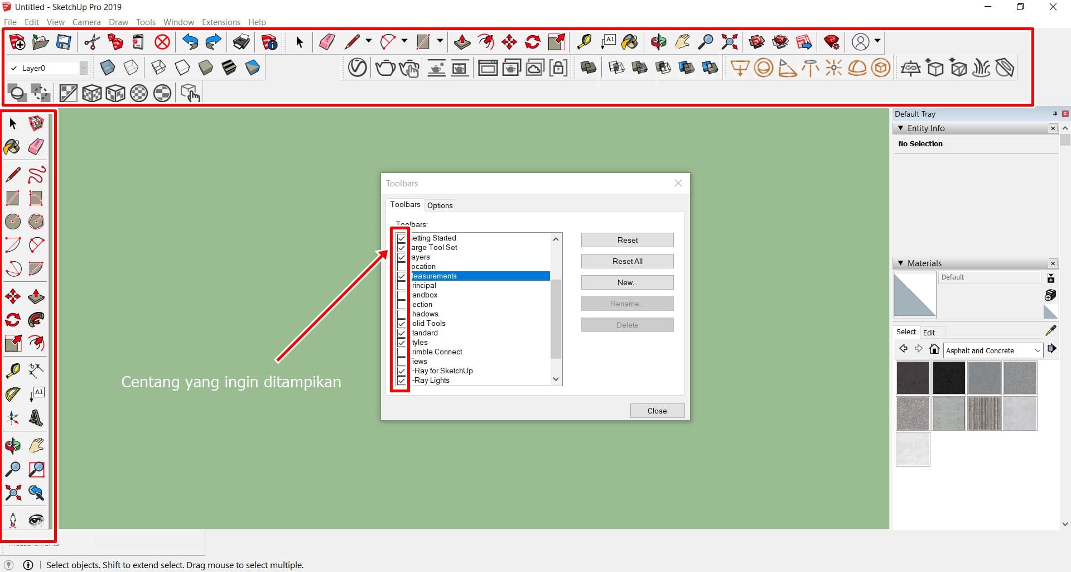The width and height of the screenshot is (1071, 572).
Task: Select the Rotate tool in top toolbar
Action: click(533, 42)
